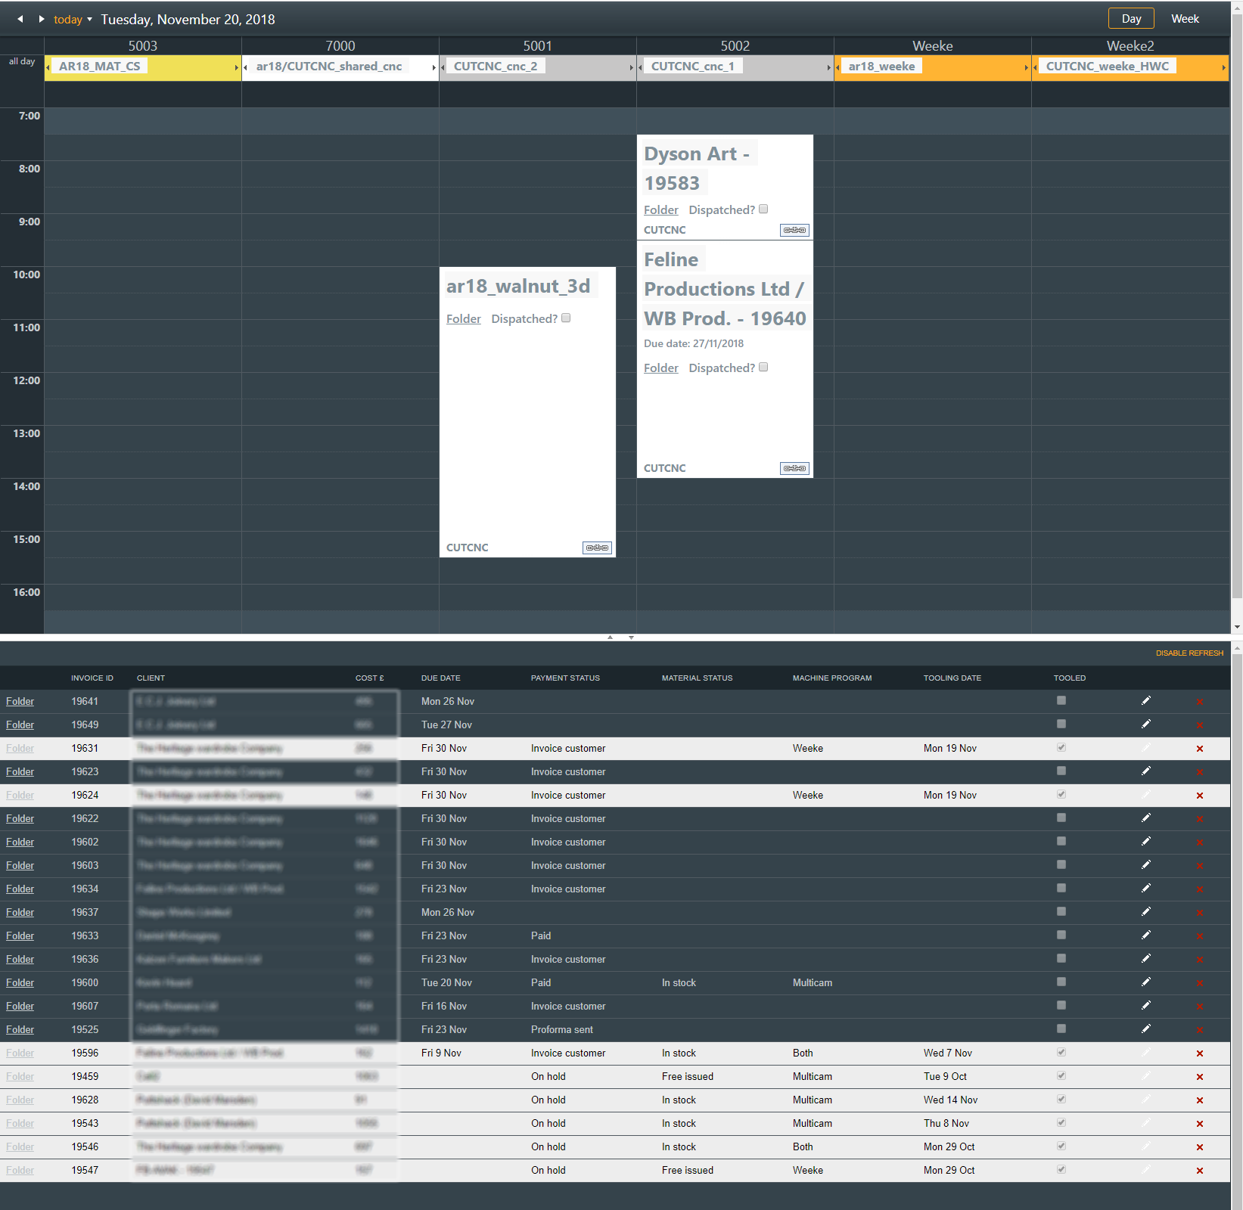Expand the AR18_MAT_CS all-day event right arrow
This screenshot has width=1243, height=1210.
coord(237,67)
